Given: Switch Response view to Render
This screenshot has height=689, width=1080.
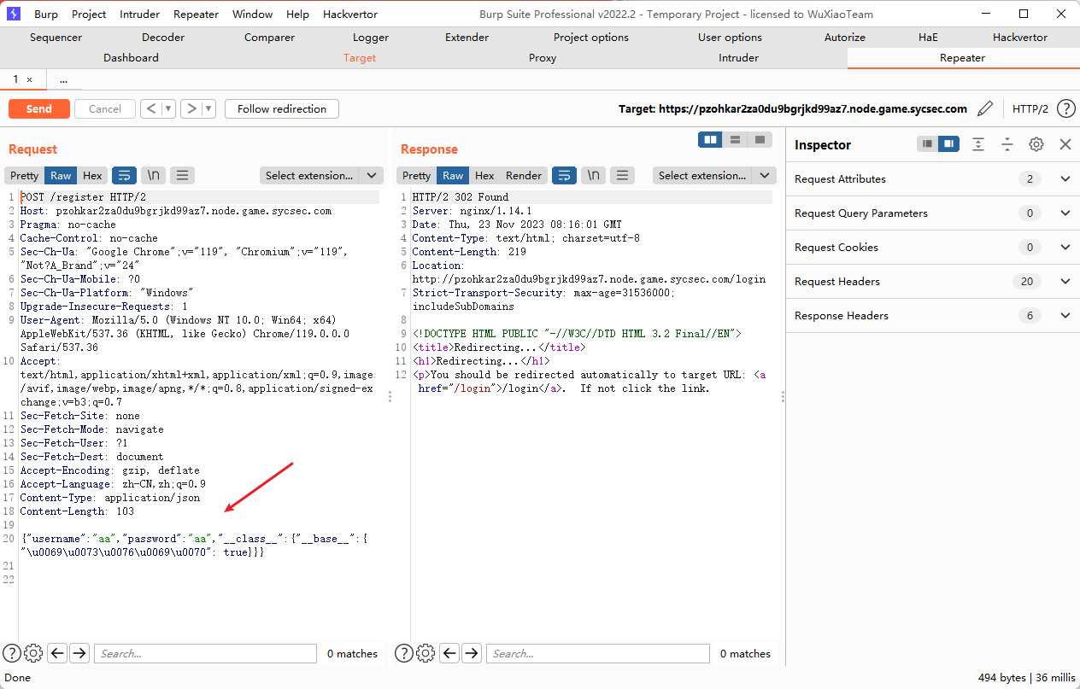Looking at the screenshot, I should pos(523,175).
